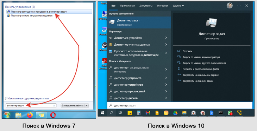Expand chevron for web search диспетчер устройств

pos(166,78)
